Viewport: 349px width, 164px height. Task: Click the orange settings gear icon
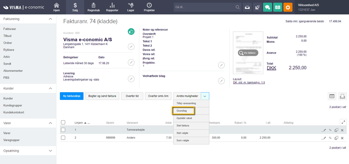click(288, 7)
